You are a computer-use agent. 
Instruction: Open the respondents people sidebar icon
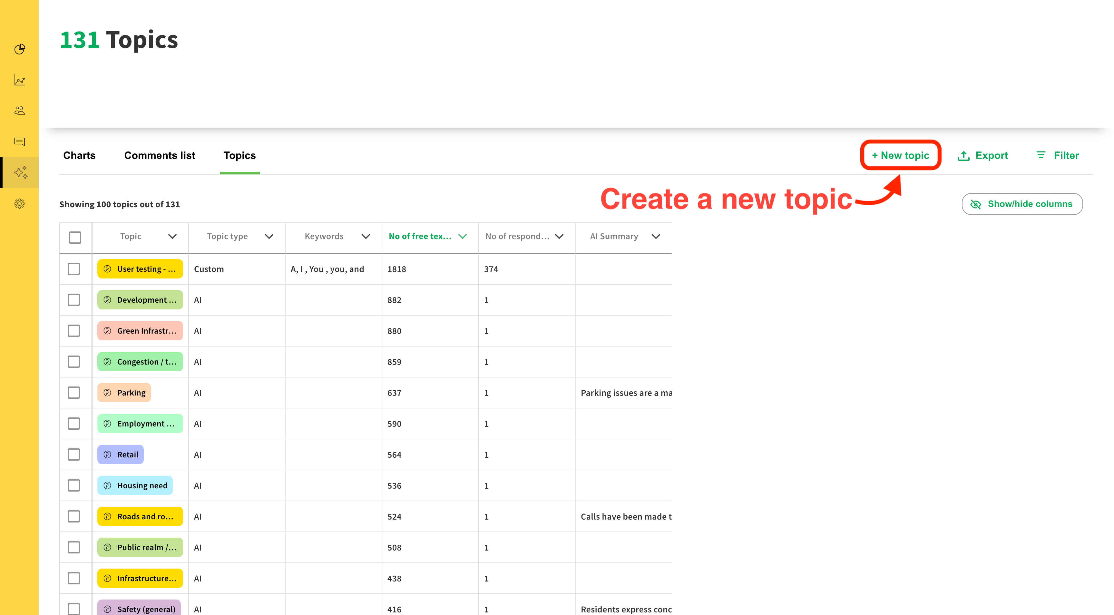click(19, 111)
